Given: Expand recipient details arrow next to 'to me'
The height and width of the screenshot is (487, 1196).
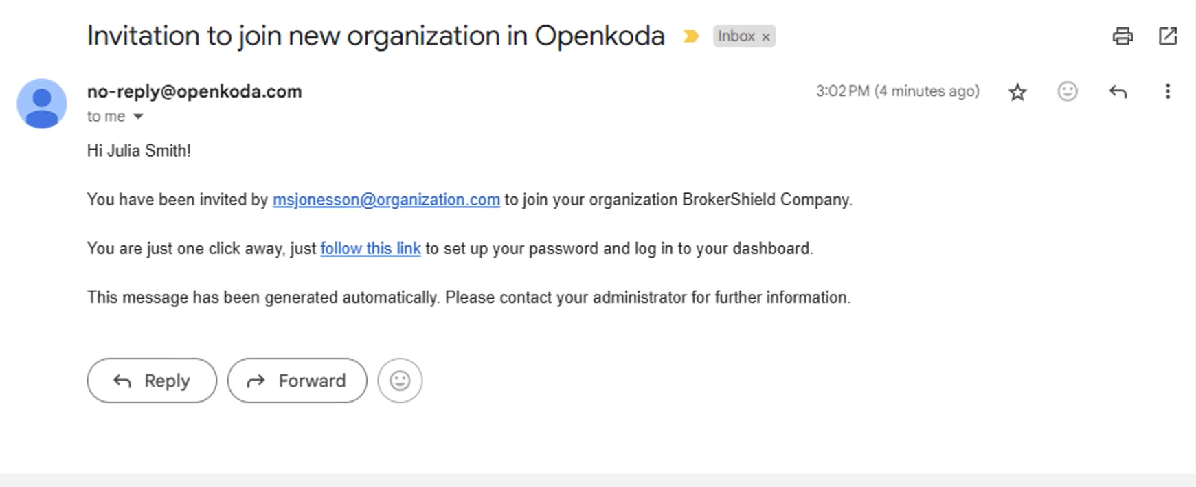Looking at the screenshot, I should (x=138, y=117).
